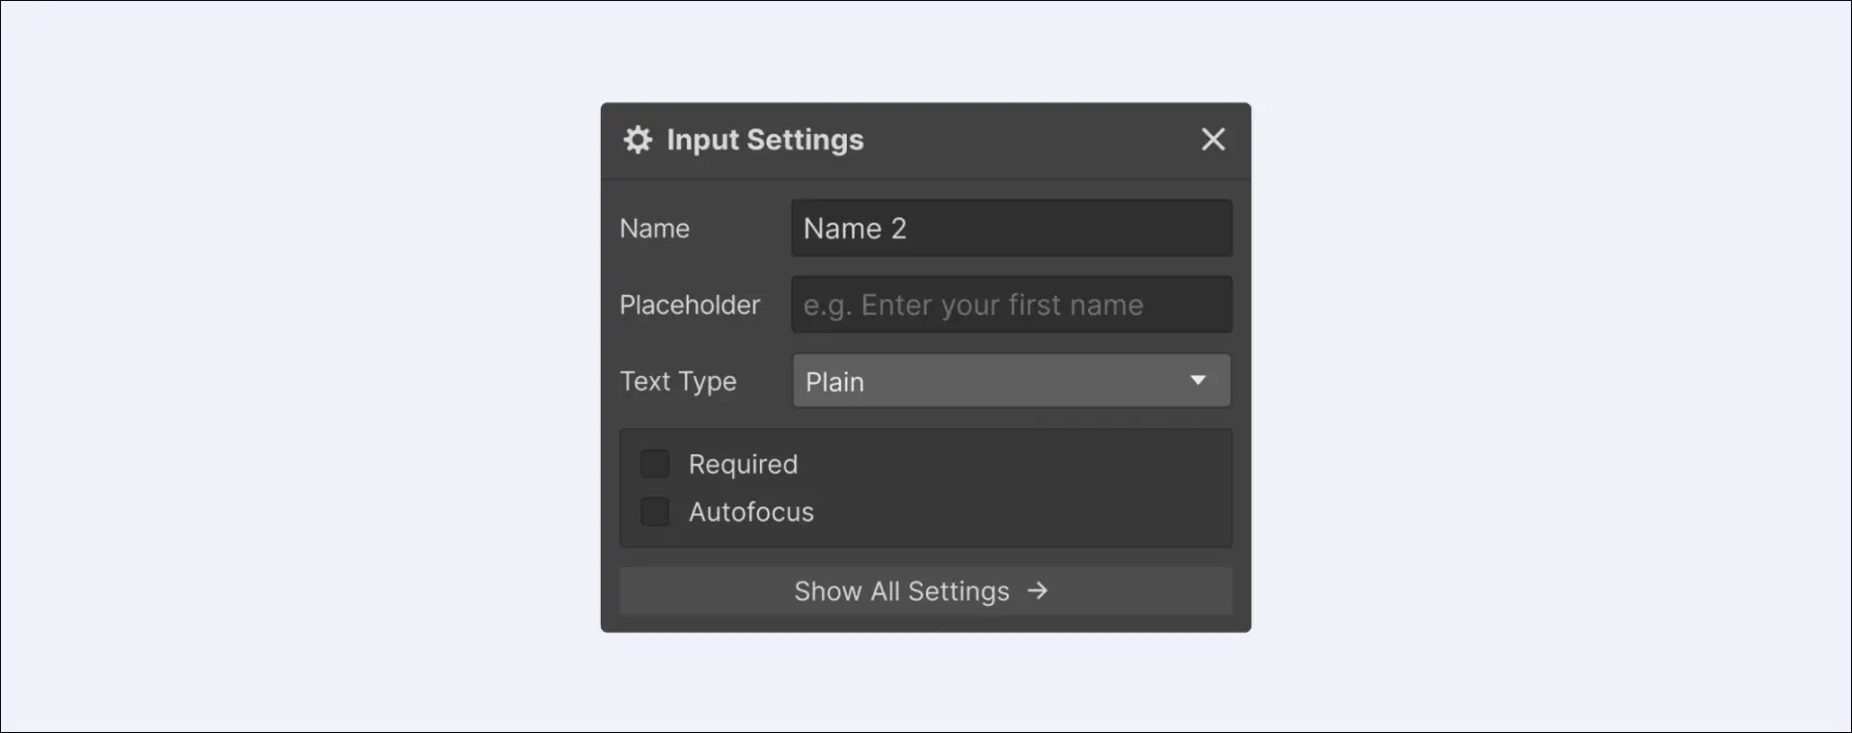The image size is (1852, 733).
Task: Enable the Required checkbox
Action: click(x=655, y=464)
